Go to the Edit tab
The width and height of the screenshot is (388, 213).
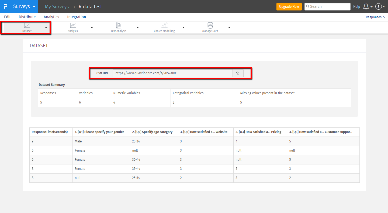coord(7,17)
